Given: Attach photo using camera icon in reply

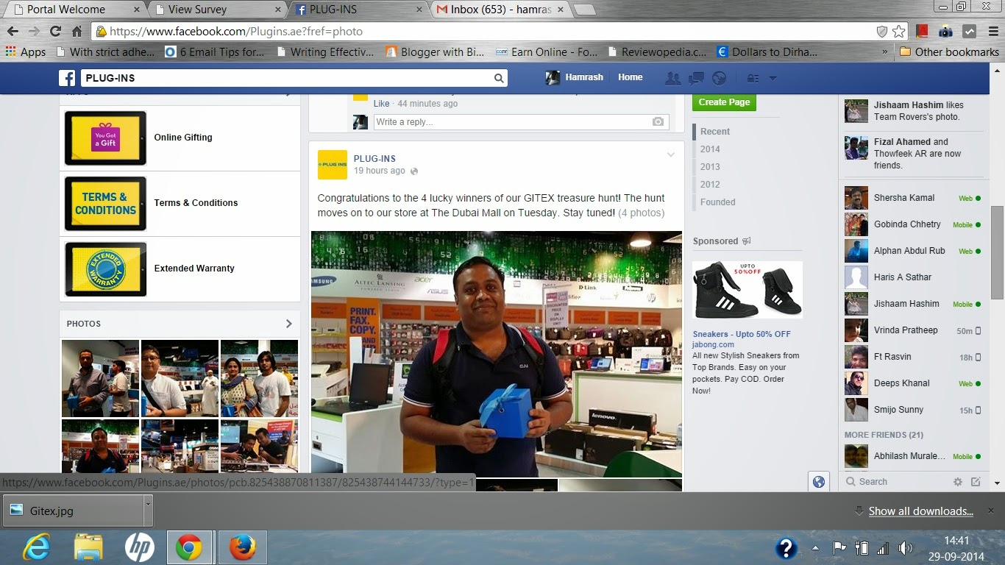Looking at the screenshot, I should [658, 122].
